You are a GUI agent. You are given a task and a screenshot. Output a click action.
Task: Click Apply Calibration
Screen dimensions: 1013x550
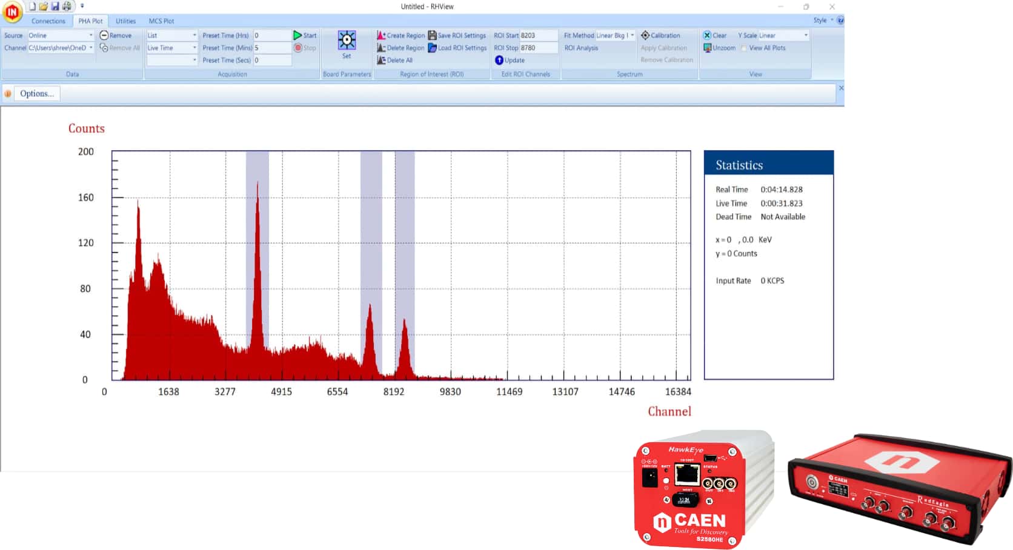pos(664,48)
